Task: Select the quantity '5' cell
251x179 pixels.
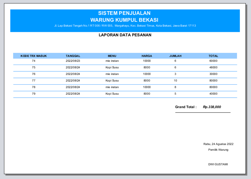Action: [x=175, y=93]
